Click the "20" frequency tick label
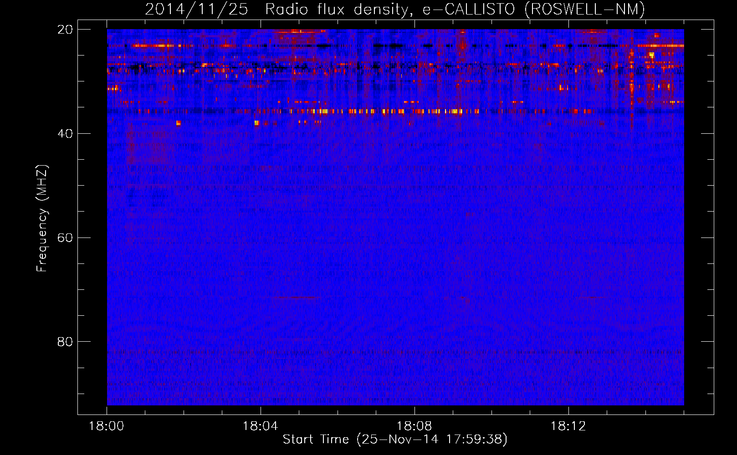737x455 pixels. pyautogui.click(x=65, y=30)
